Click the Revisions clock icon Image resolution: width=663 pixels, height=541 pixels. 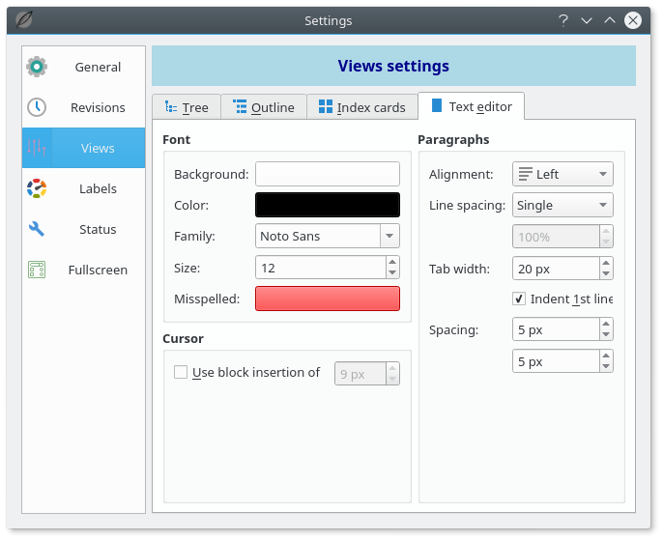(37, 107)
